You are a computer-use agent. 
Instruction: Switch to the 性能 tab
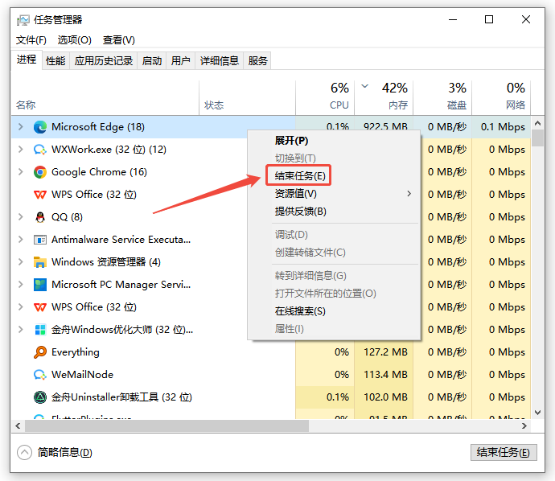pos(55,61)
